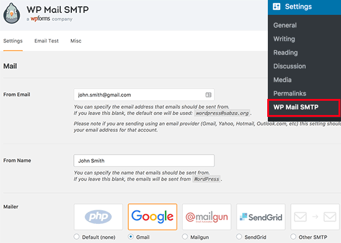Switch to the Email Test tab

(46, 41)
